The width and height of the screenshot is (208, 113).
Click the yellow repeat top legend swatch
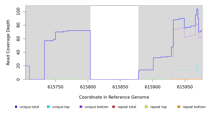pos(146,107)
